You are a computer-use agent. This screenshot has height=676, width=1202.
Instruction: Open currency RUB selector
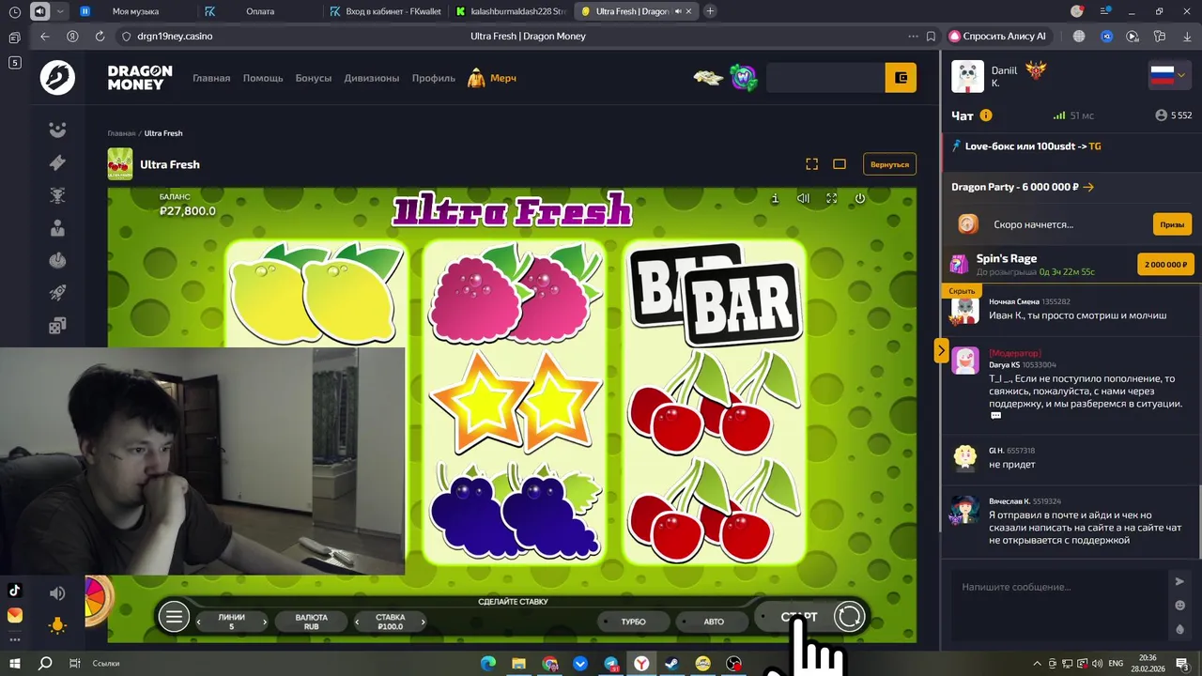coord(312,622)
